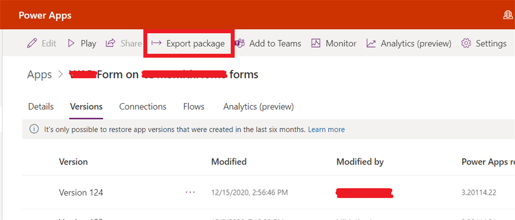Switch to the Connections tab

coord(143,107)
